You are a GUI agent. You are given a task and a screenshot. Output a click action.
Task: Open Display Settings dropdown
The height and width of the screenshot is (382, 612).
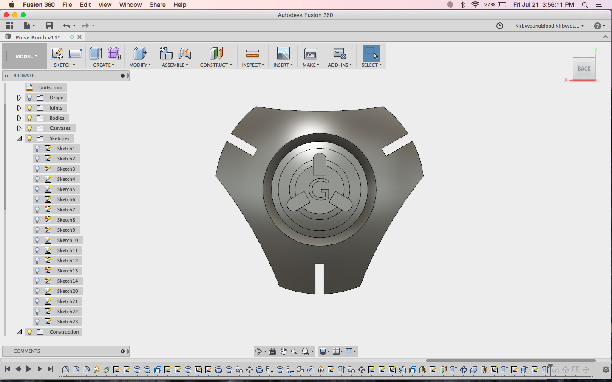pyautogui.click(x=326, y=351)
